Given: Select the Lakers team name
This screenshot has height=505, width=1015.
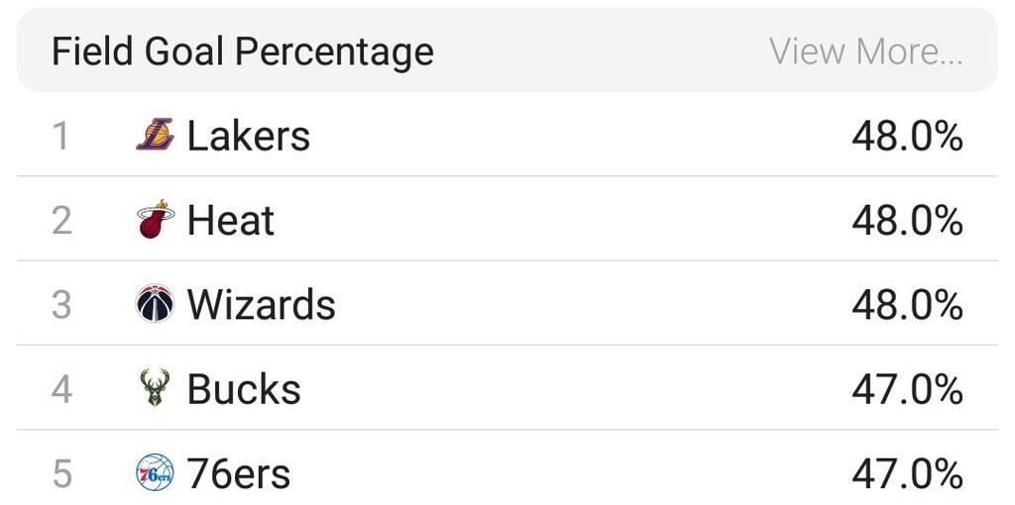Looking at the screenshot, I should click(248, 136).
